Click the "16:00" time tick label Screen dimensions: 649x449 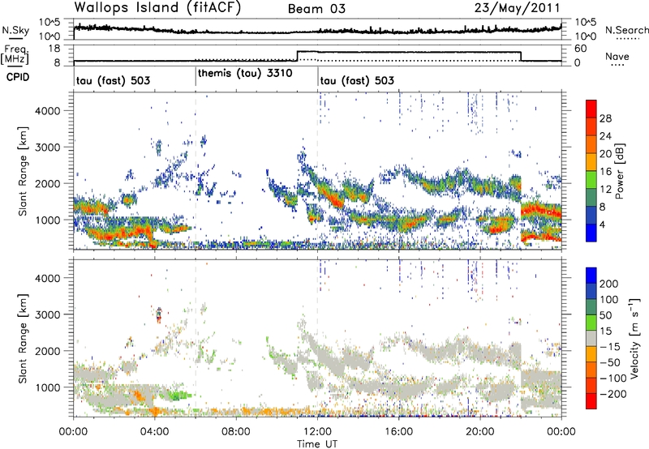398,432
